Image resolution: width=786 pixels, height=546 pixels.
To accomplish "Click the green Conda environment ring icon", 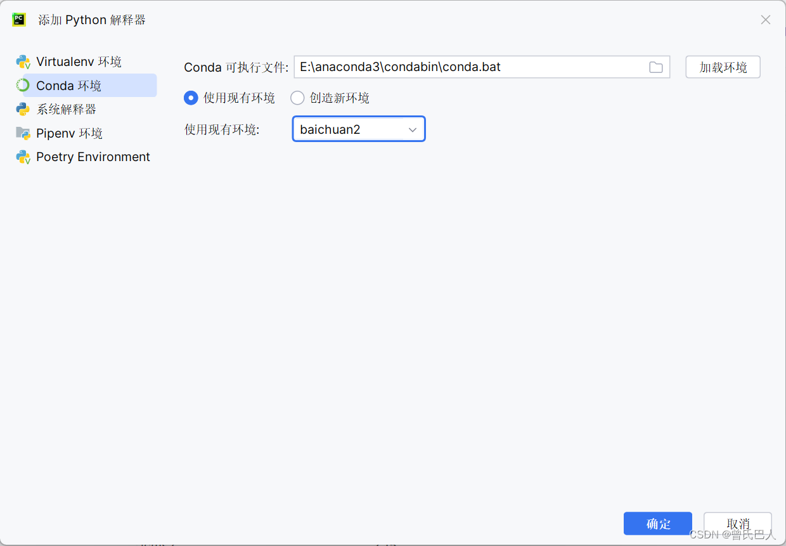I will point(23,86).
